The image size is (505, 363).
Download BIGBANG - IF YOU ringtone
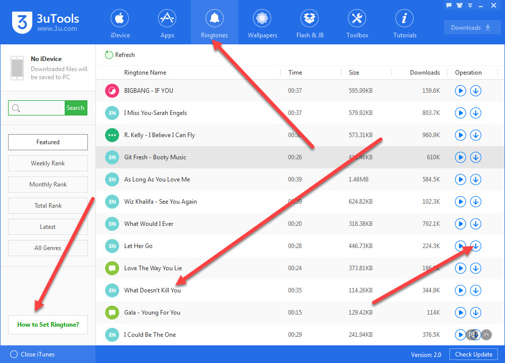click(x=476, y=91)
